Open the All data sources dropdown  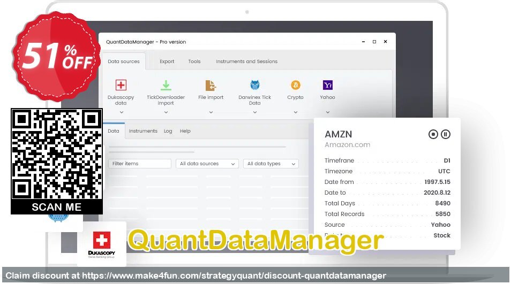[x=207, y=164]
